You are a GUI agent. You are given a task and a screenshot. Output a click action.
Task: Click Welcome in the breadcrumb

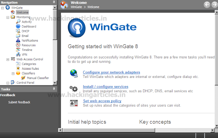(93, 7)
